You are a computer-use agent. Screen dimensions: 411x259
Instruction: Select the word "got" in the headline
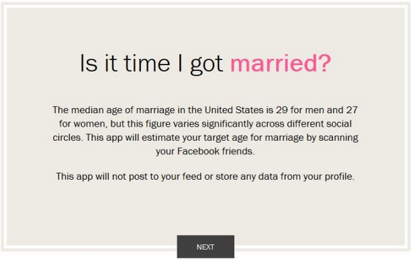coord(207,65)
